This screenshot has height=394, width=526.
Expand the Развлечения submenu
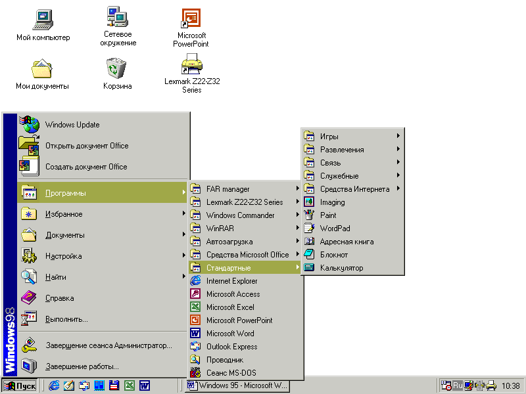[352, 150]
